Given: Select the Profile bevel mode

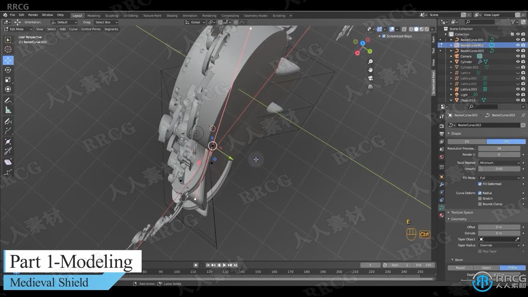Looking at the screenshot, I should pos(512,268).
